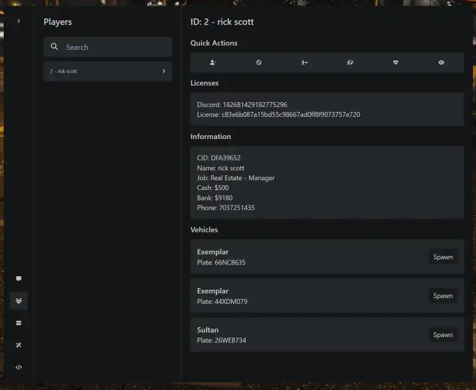Click the revive heartbeat icon
476x390 pixels.
pos(395,63)
